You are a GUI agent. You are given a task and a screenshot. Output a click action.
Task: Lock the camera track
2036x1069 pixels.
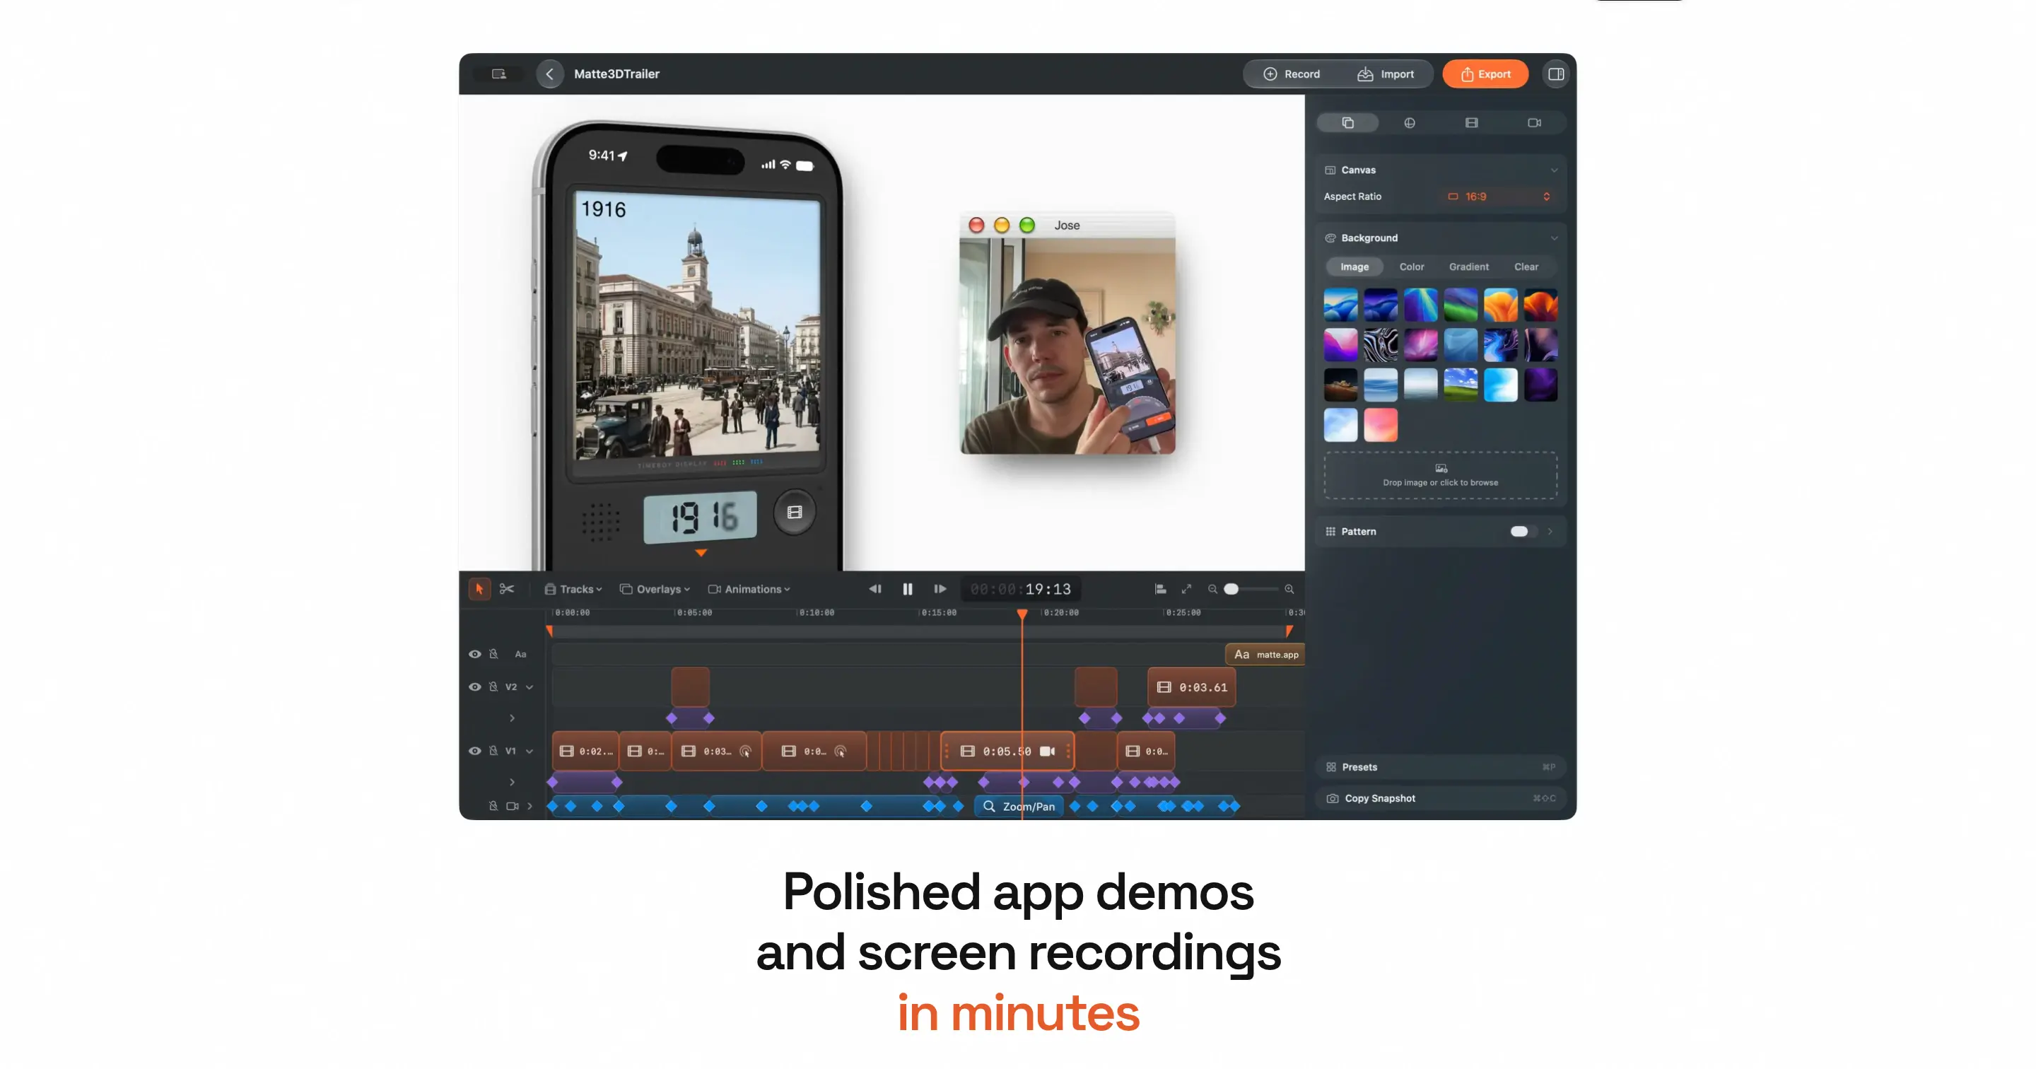(494, 806)
